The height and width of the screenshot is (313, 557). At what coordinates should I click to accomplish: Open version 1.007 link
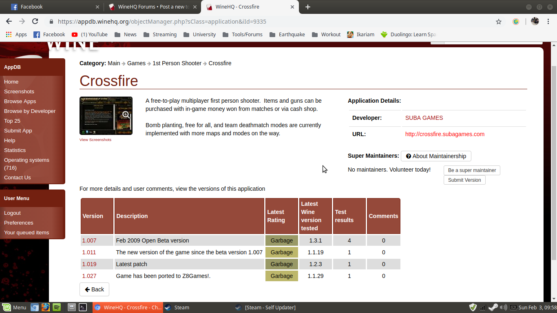pyautogui.click(x=89, y=240)
